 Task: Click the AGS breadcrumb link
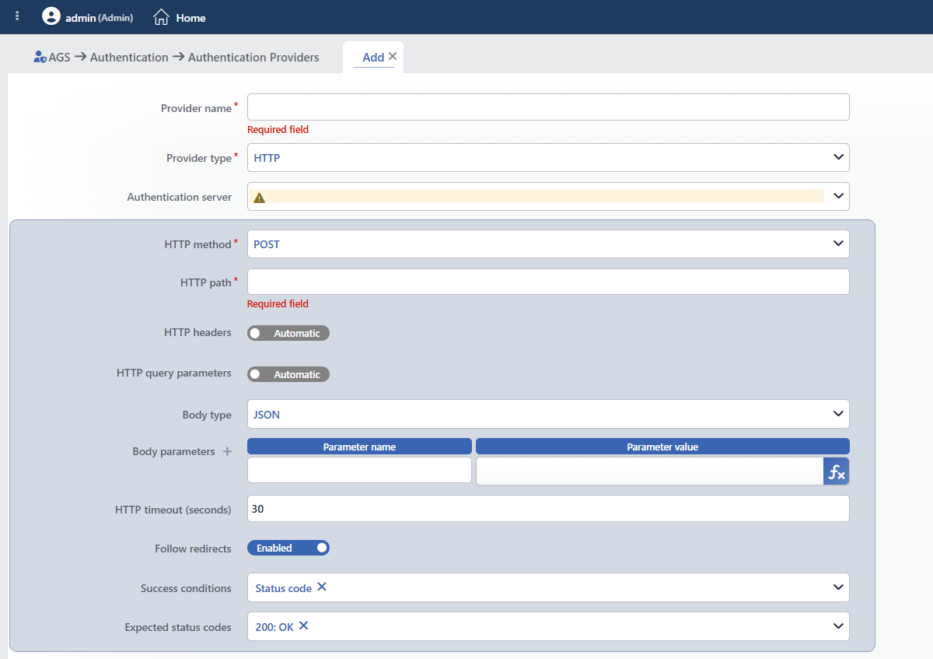click(59, 57)
